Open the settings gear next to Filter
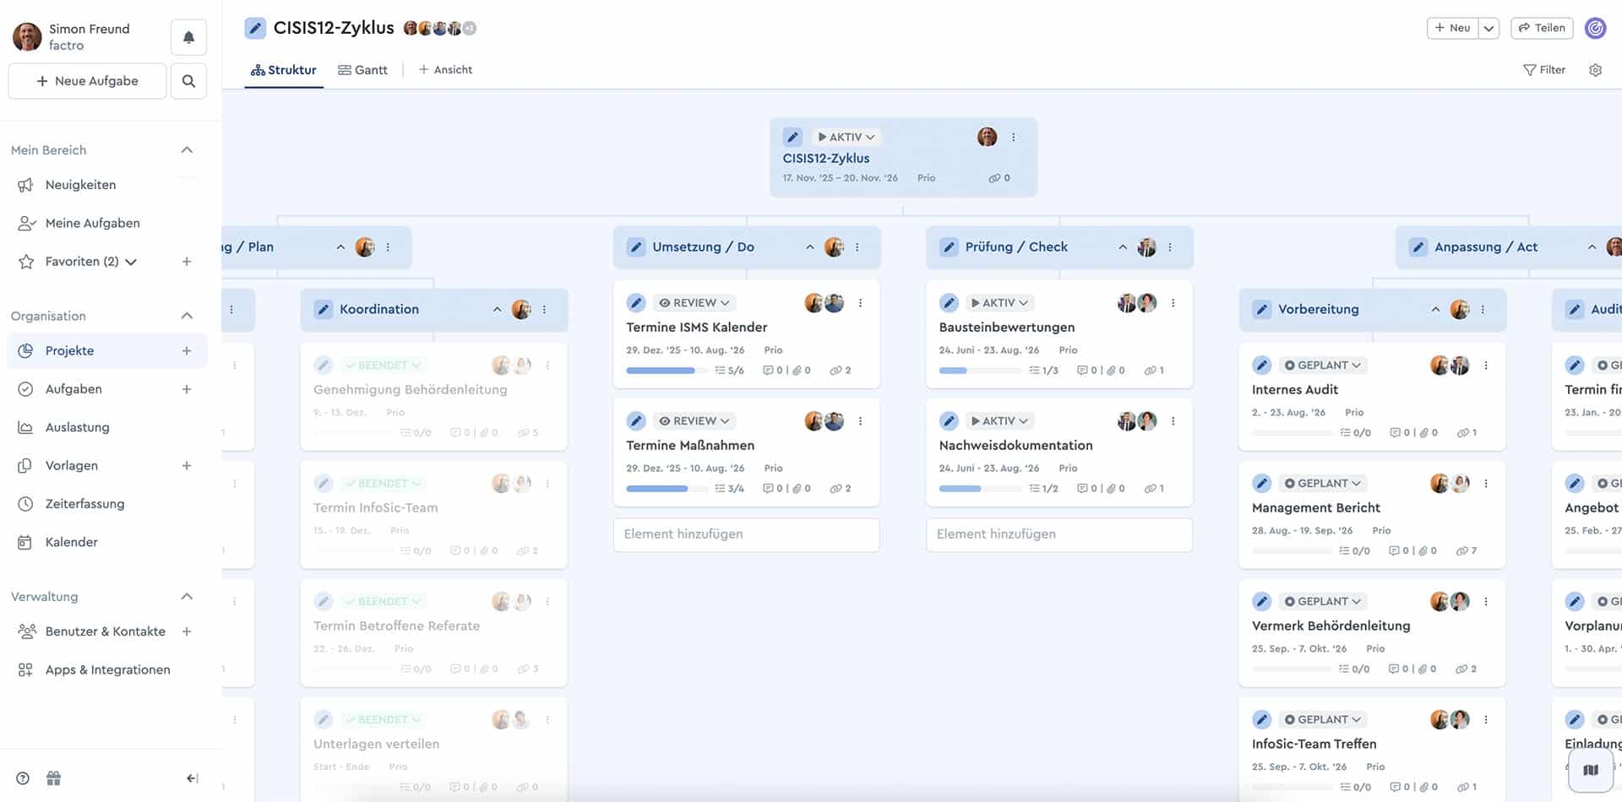This screenshot has width=1622, height=802. pos(1595,70)
